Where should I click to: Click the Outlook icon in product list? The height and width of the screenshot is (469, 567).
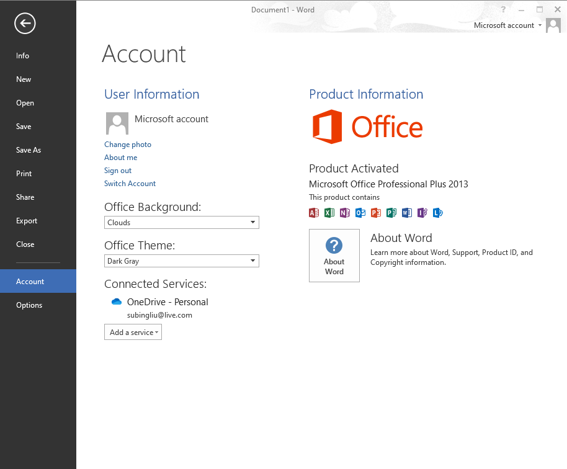[360, 213]
